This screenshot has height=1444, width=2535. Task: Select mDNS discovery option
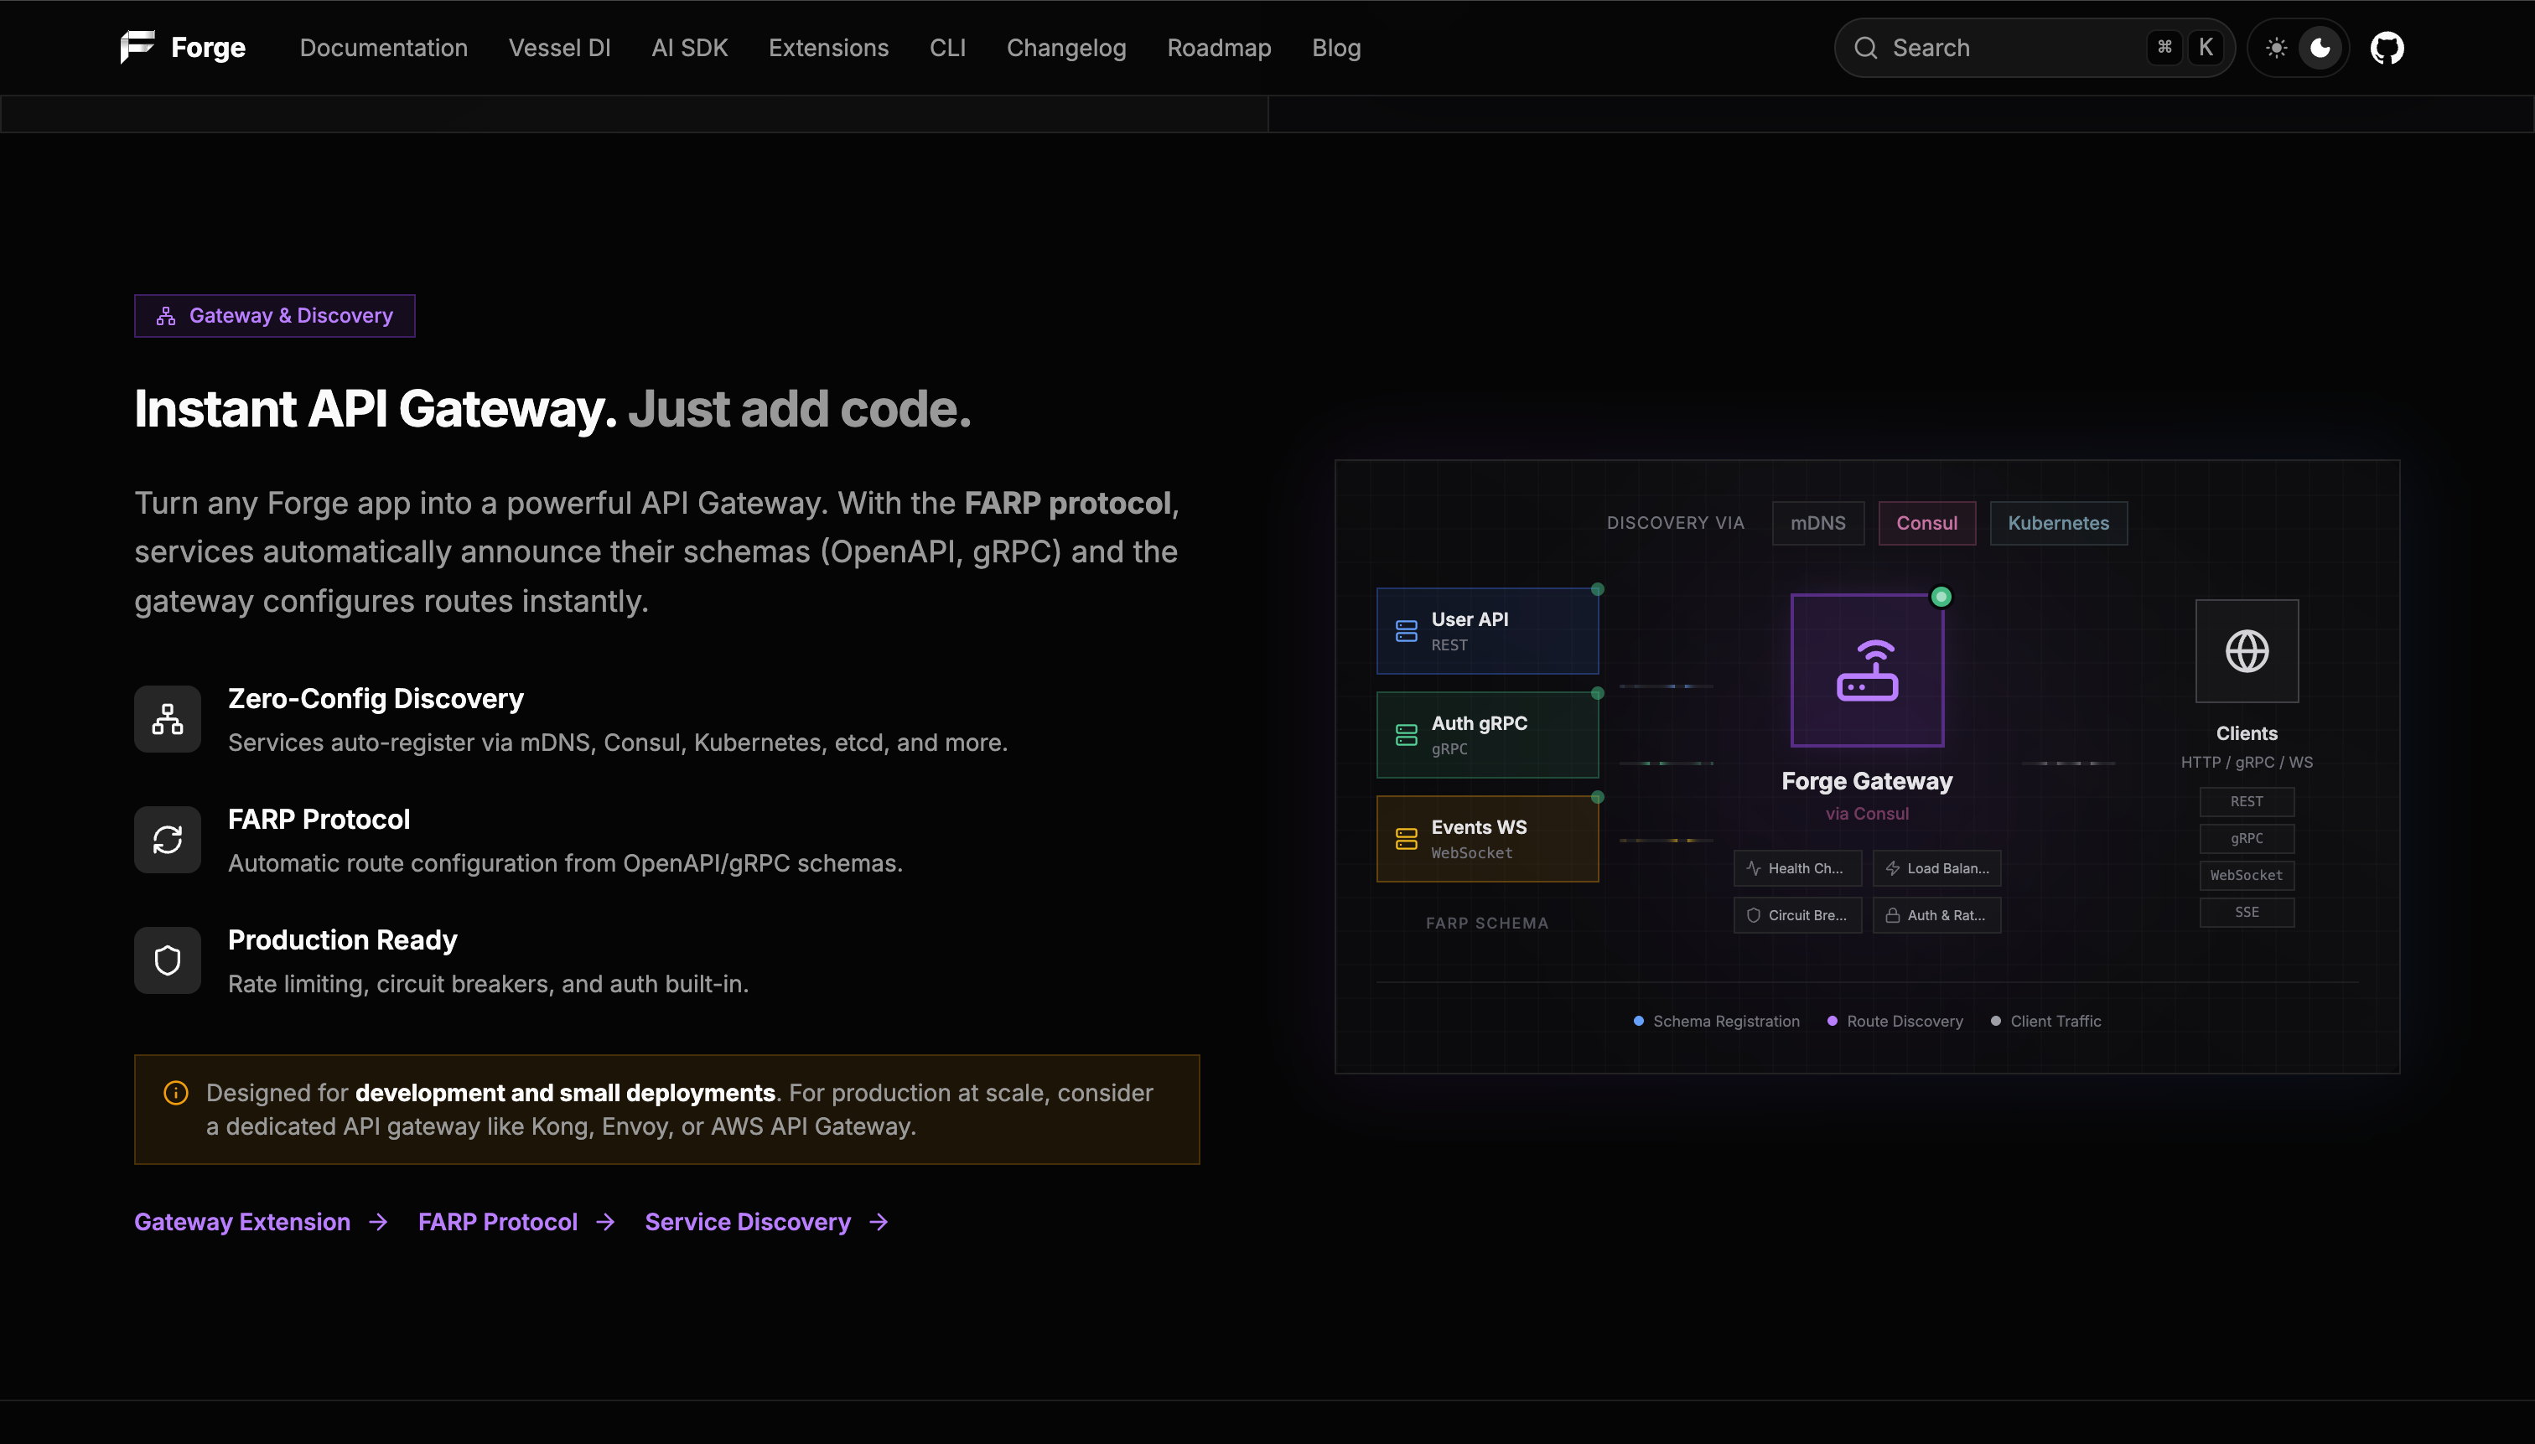point(1818,523)
